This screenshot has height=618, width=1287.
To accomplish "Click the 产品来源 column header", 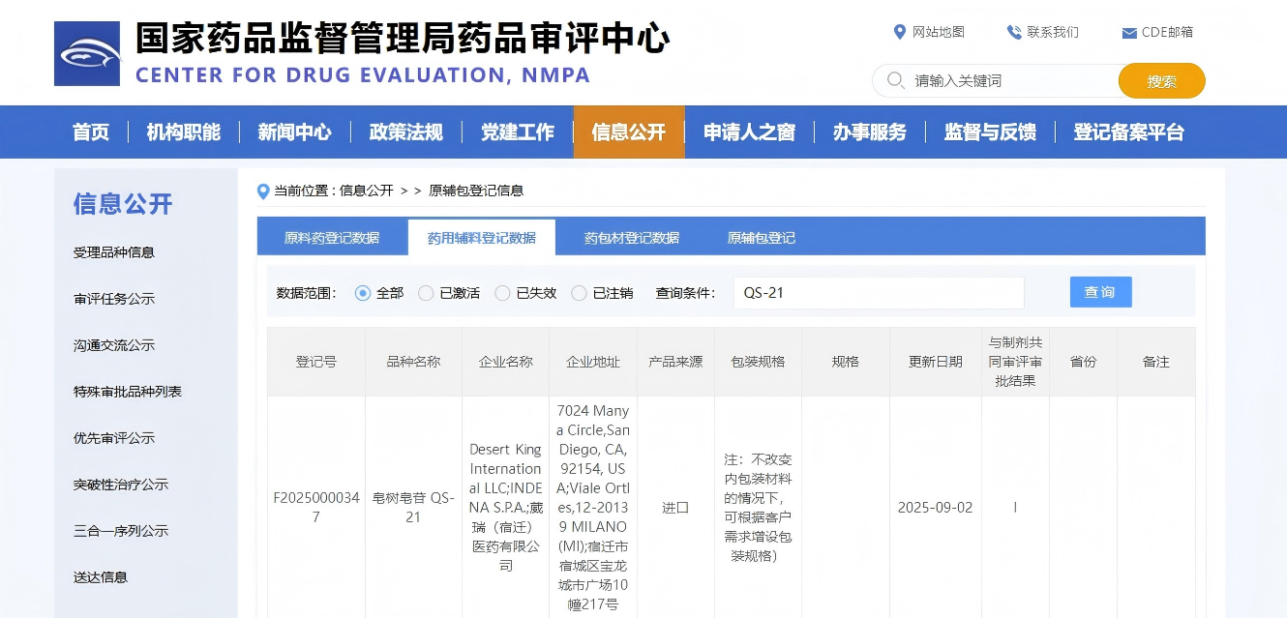I will [x=675, y=362].
